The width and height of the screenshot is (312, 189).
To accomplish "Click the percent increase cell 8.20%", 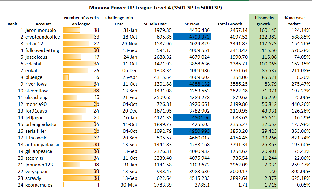I will [x=303, y=77].
